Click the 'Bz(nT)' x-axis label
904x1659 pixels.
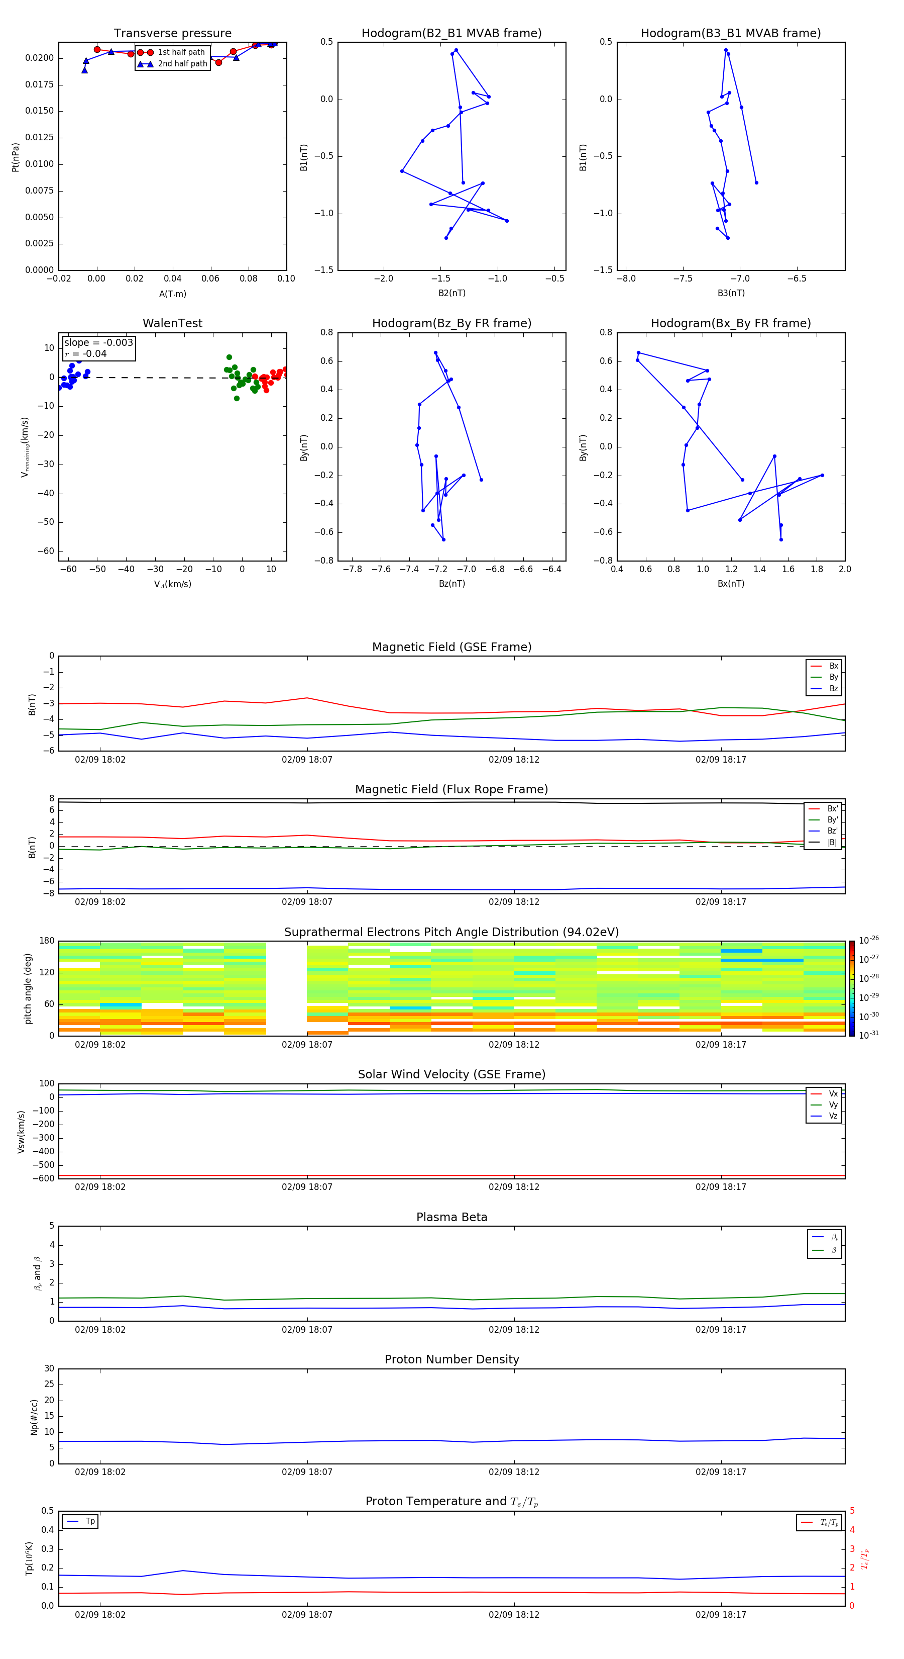pyautogui.click(x=451, y=584)
